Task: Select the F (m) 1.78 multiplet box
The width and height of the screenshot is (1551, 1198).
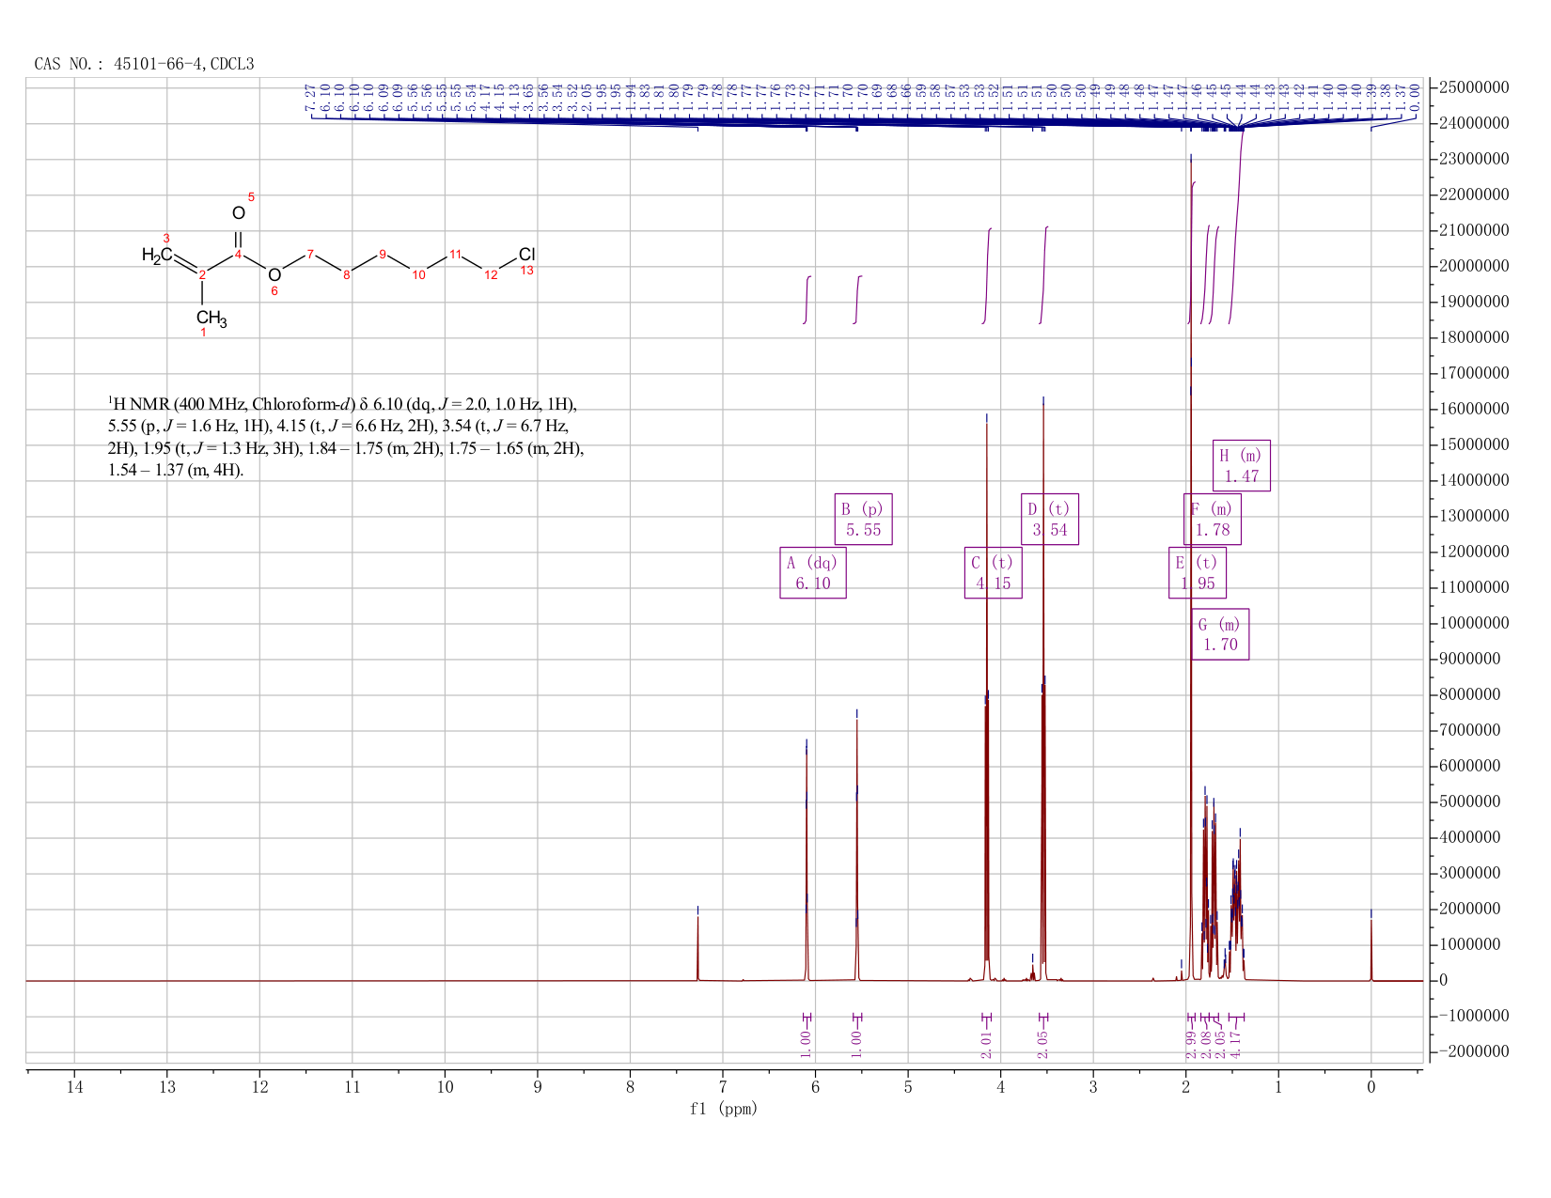Action: click(1212, 520)
